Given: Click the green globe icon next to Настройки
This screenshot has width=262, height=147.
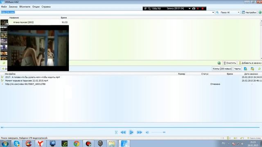Looking at the screenshot, I should pyautogui.click(x=260, y=12).
